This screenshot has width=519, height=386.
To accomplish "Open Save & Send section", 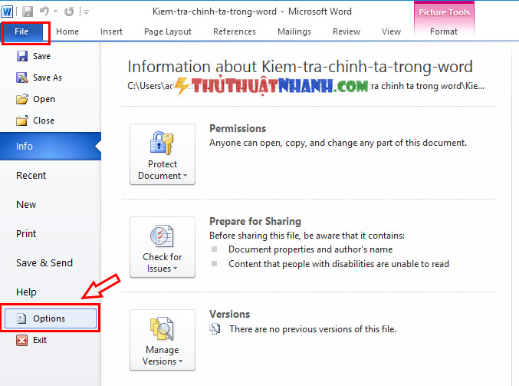I will pyautogui.click(x=44, y=262).
